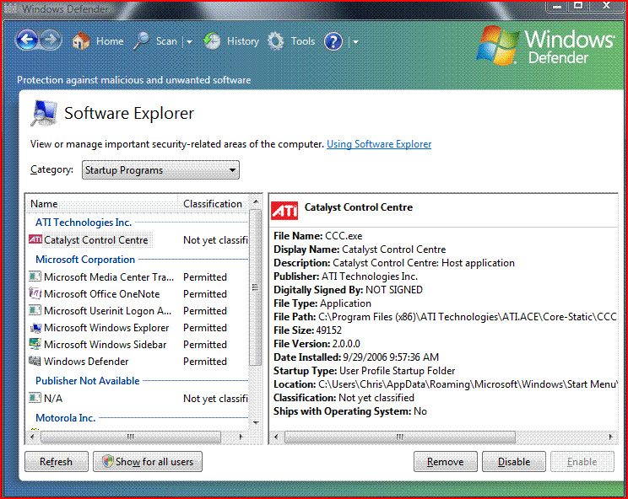Viewport: 628px width, 499px height.
Task: Click the ATI icon beside Catalyst Control Centre row
Action: (35, 239)
